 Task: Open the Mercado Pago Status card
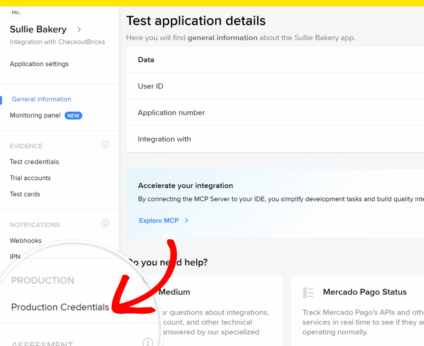357,311
